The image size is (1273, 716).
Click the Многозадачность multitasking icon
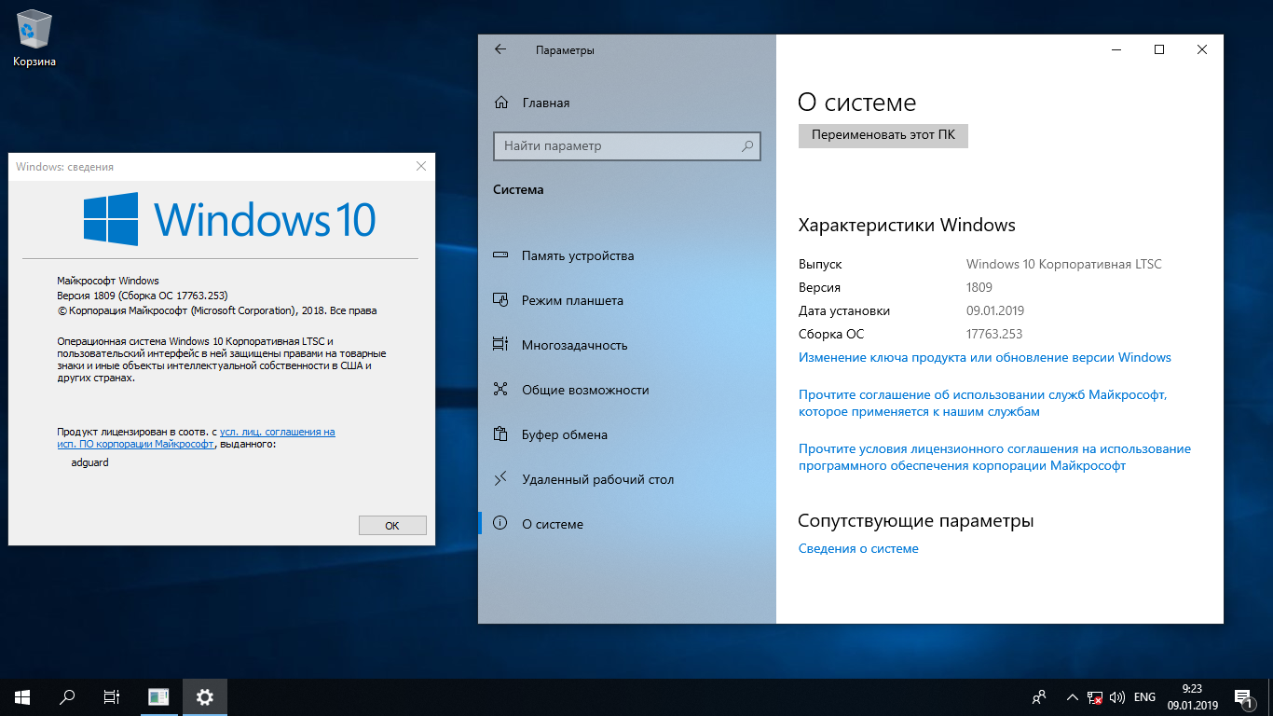tap(500, 345)
